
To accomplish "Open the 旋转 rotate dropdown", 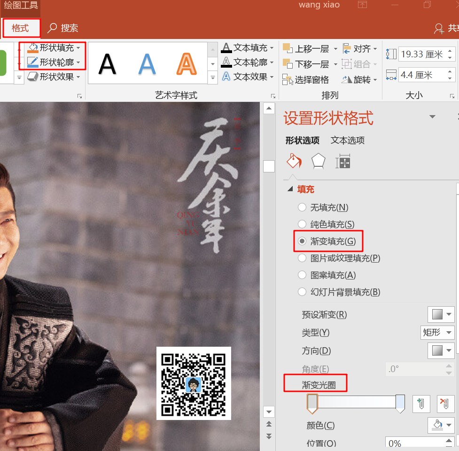I will pos(359,79).
